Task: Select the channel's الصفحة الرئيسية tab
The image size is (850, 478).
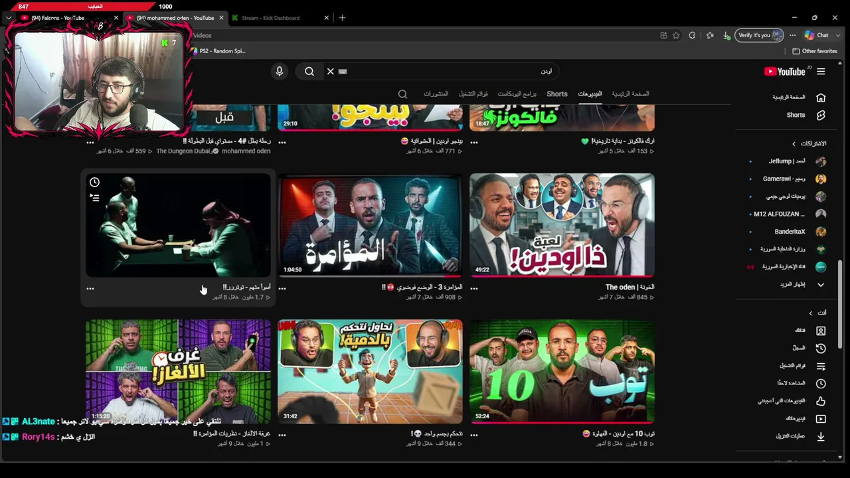Action: click(x=630, y=94)
